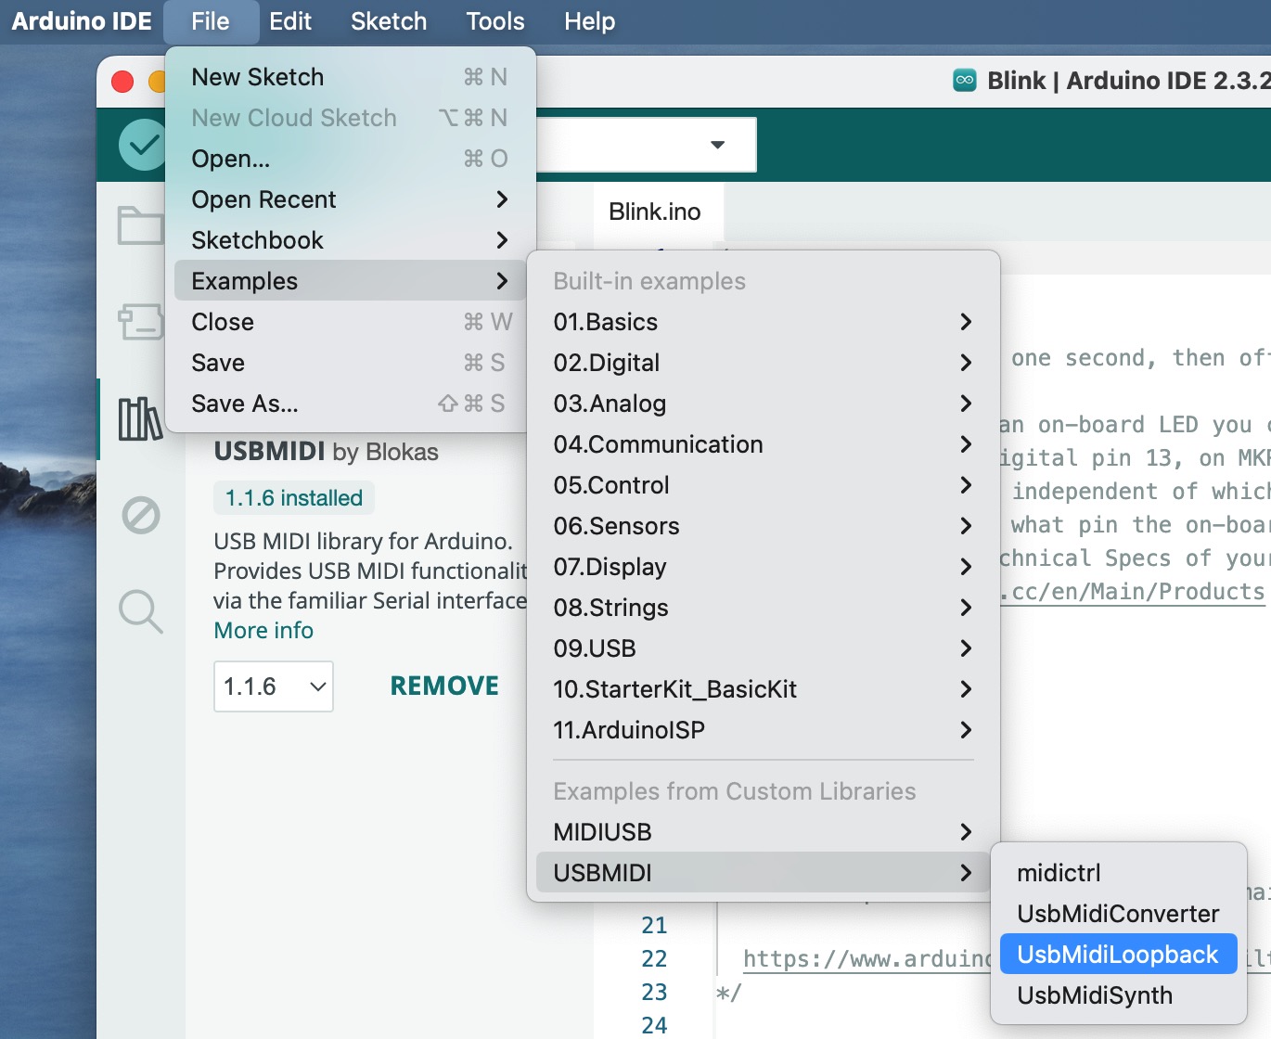Expand the 11.ArduinoISP examples
The image size is (1271, 1039).
pos(764,730)
